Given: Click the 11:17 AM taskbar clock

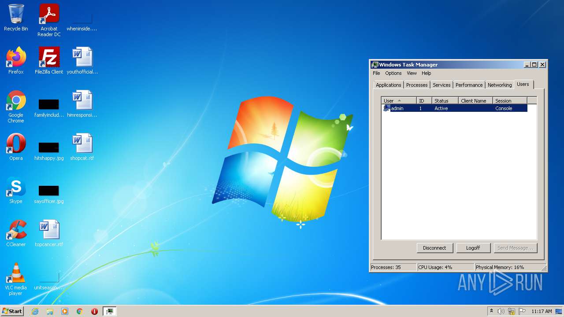Looking at the screenshot, I should [x=542, y=311].
